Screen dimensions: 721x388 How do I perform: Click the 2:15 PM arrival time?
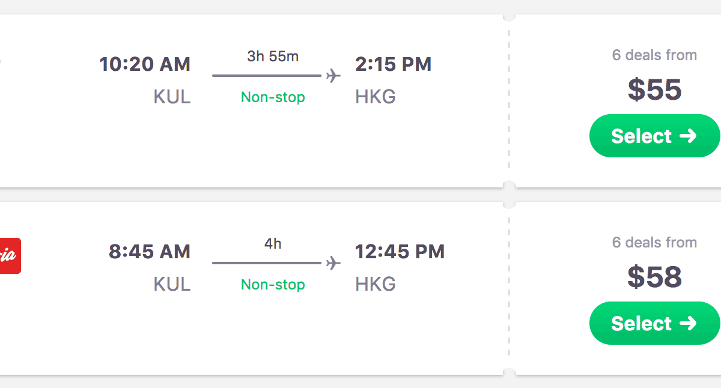tap(393, 64)
